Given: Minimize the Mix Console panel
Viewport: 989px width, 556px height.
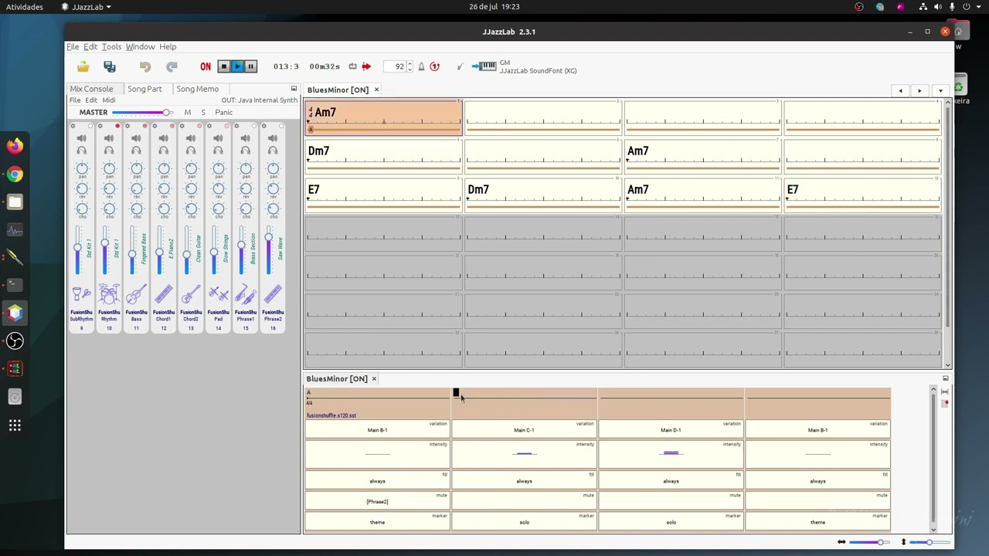Looking at the screenshot, I should [x=294, y=89].
